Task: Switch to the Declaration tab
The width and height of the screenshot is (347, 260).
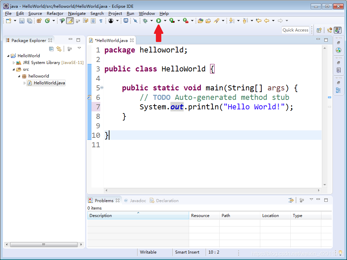Action: (x=164, y=200)
